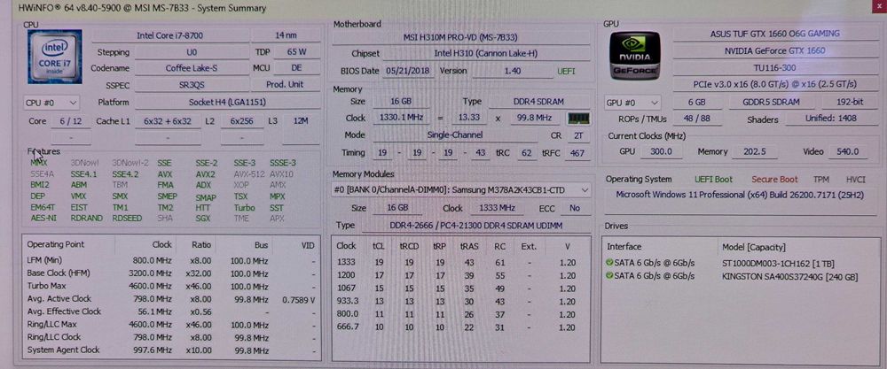Click the 48 / 88 ROPs/TMUs value

pyautogui.click(x=697, y=119)
